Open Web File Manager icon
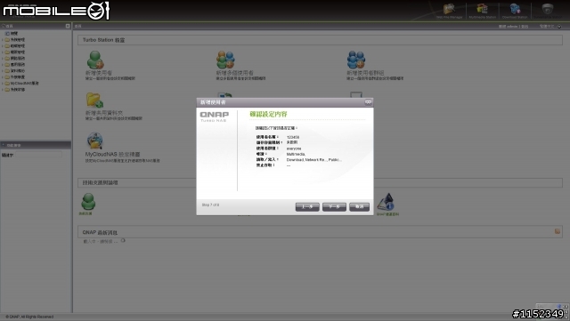The image size is (570, 321). pos(449,9)
